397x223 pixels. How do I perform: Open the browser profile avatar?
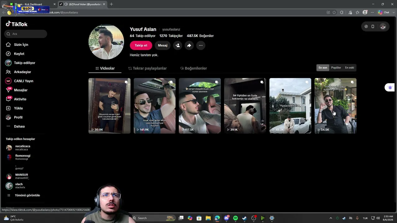click(365, 12)
